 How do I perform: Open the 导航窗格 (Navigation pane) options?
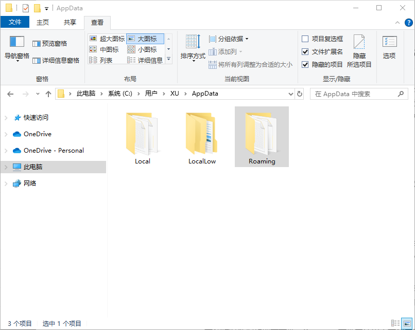(16, 48)
